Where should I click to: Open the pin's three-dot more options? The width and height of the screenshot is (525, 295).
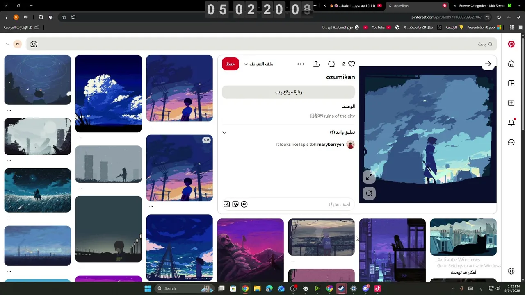[301, 64]
